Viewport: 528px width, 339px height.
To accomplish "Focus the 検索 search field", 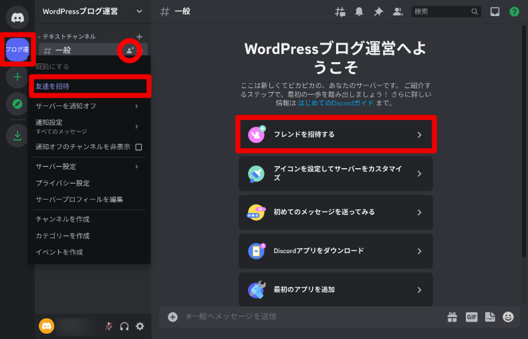I will (446, 12).
